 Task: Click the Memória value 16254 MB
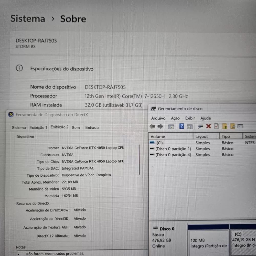(70, 196)
